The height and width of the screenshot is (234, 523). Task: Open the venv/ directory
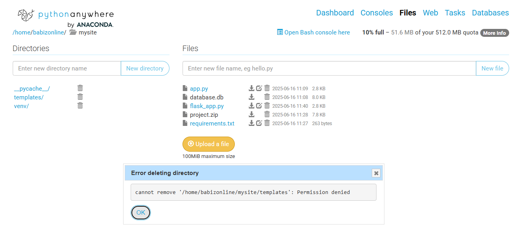(21, 106)
